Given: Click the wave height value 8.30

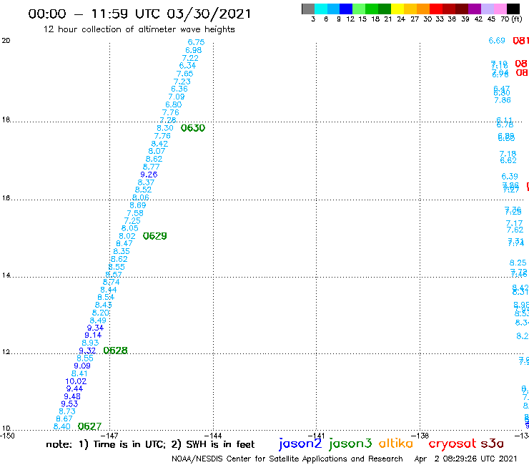Looking at the screenshot, I should pyautogui.click(x=165, y=128).
